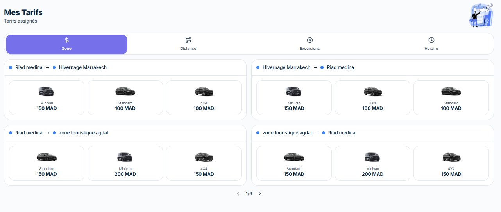Click the zone touristique agdal → Riad medina header
This screenshot has height=212, width=501.
[309, 133]
